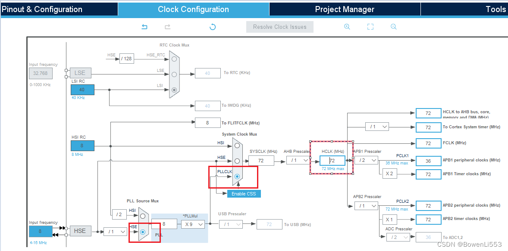The width and height of the screenshot is (508, 251).
Task: Click the HSI RC 8 value box
Action: 83,146
